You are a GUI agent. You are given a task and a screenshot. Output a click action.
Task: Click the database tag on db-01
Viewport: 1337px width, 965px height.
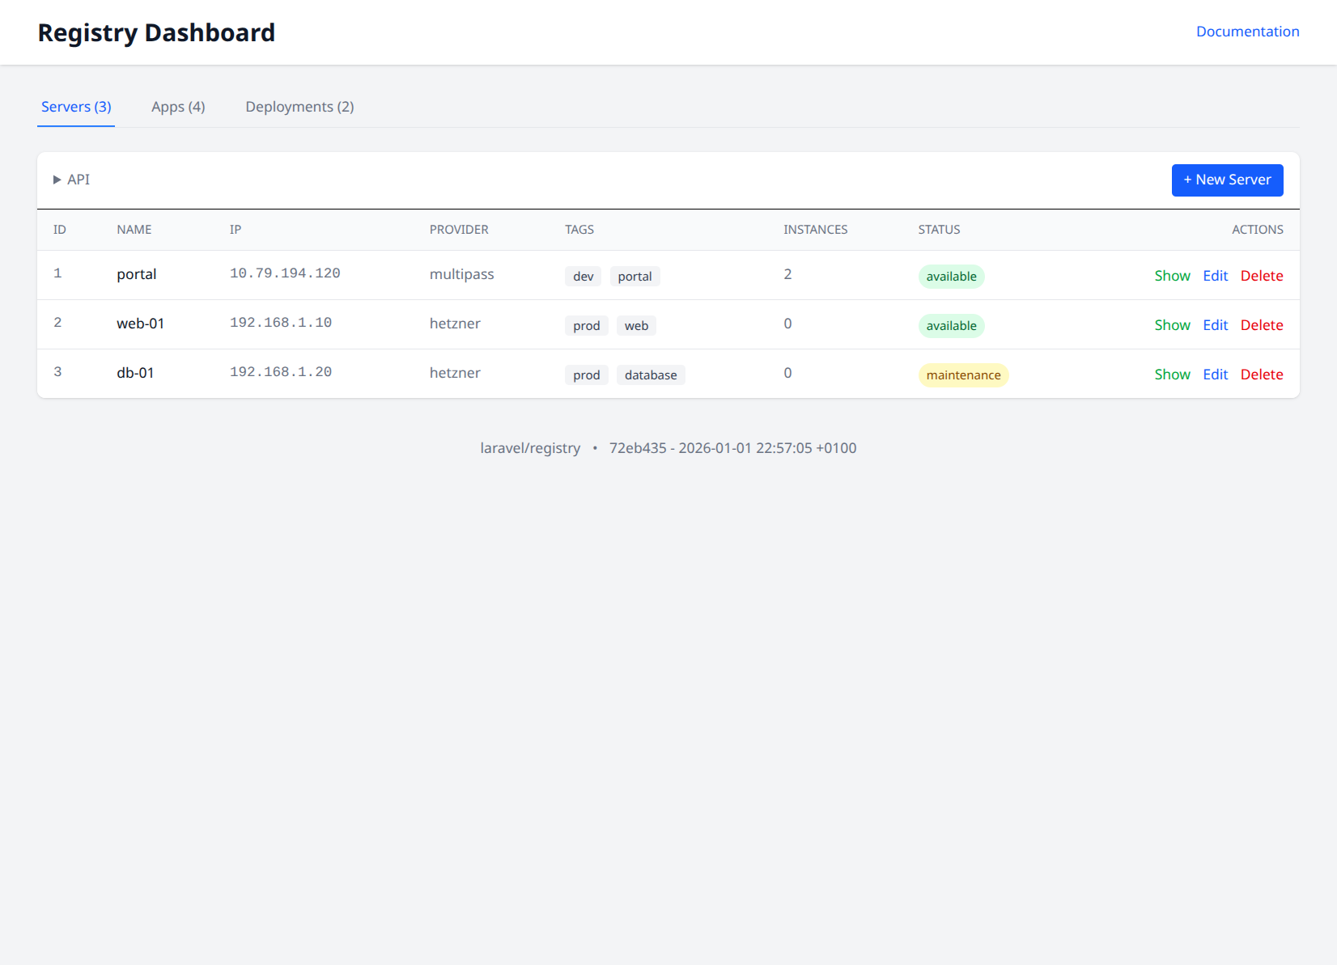pyautogui.click(x=651, y=375)
